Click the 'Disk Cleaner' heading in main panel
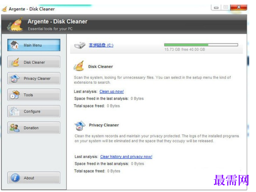Screen dimensions: 256x192 (x=100, y=66)
